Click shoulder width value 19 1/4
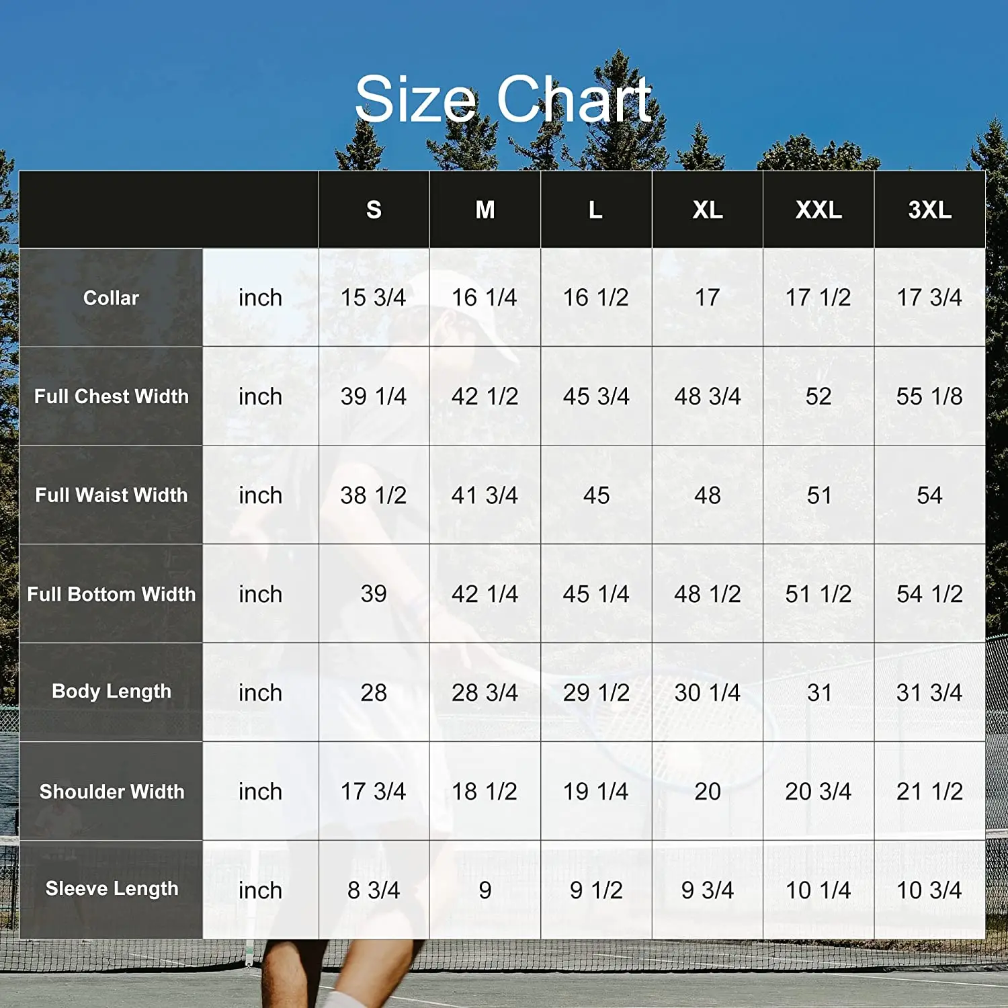This screenshot has height=1008, width=1008. click(x=596, y=792)
